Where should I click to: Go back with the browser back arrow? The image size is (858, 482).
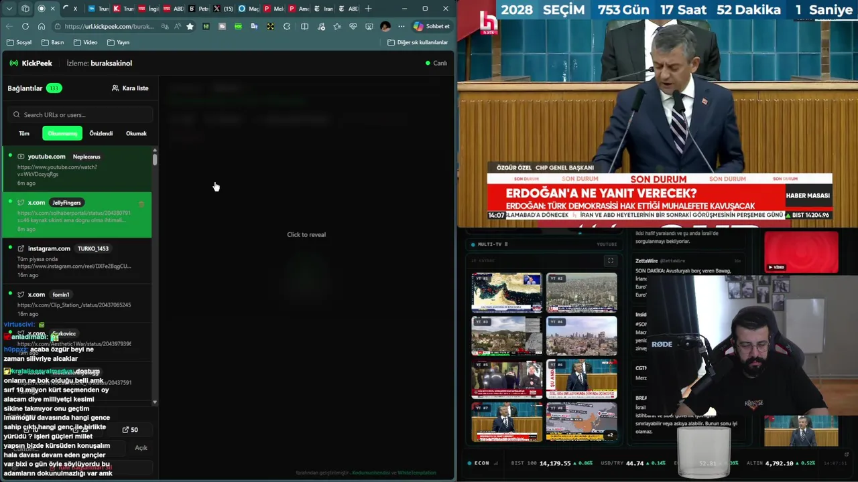click(9, 26)
